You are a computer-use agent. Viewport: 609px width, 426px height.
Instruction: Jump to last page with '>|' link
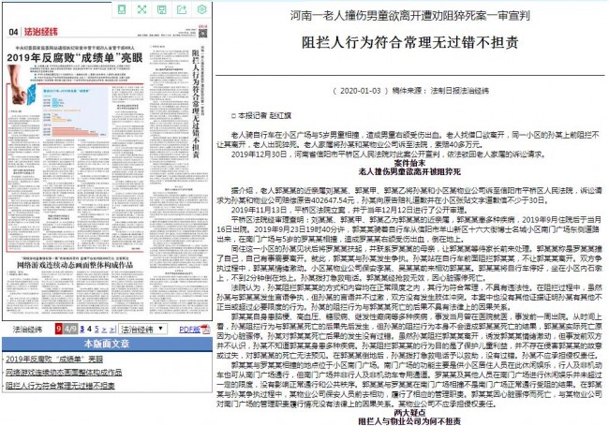112,329
